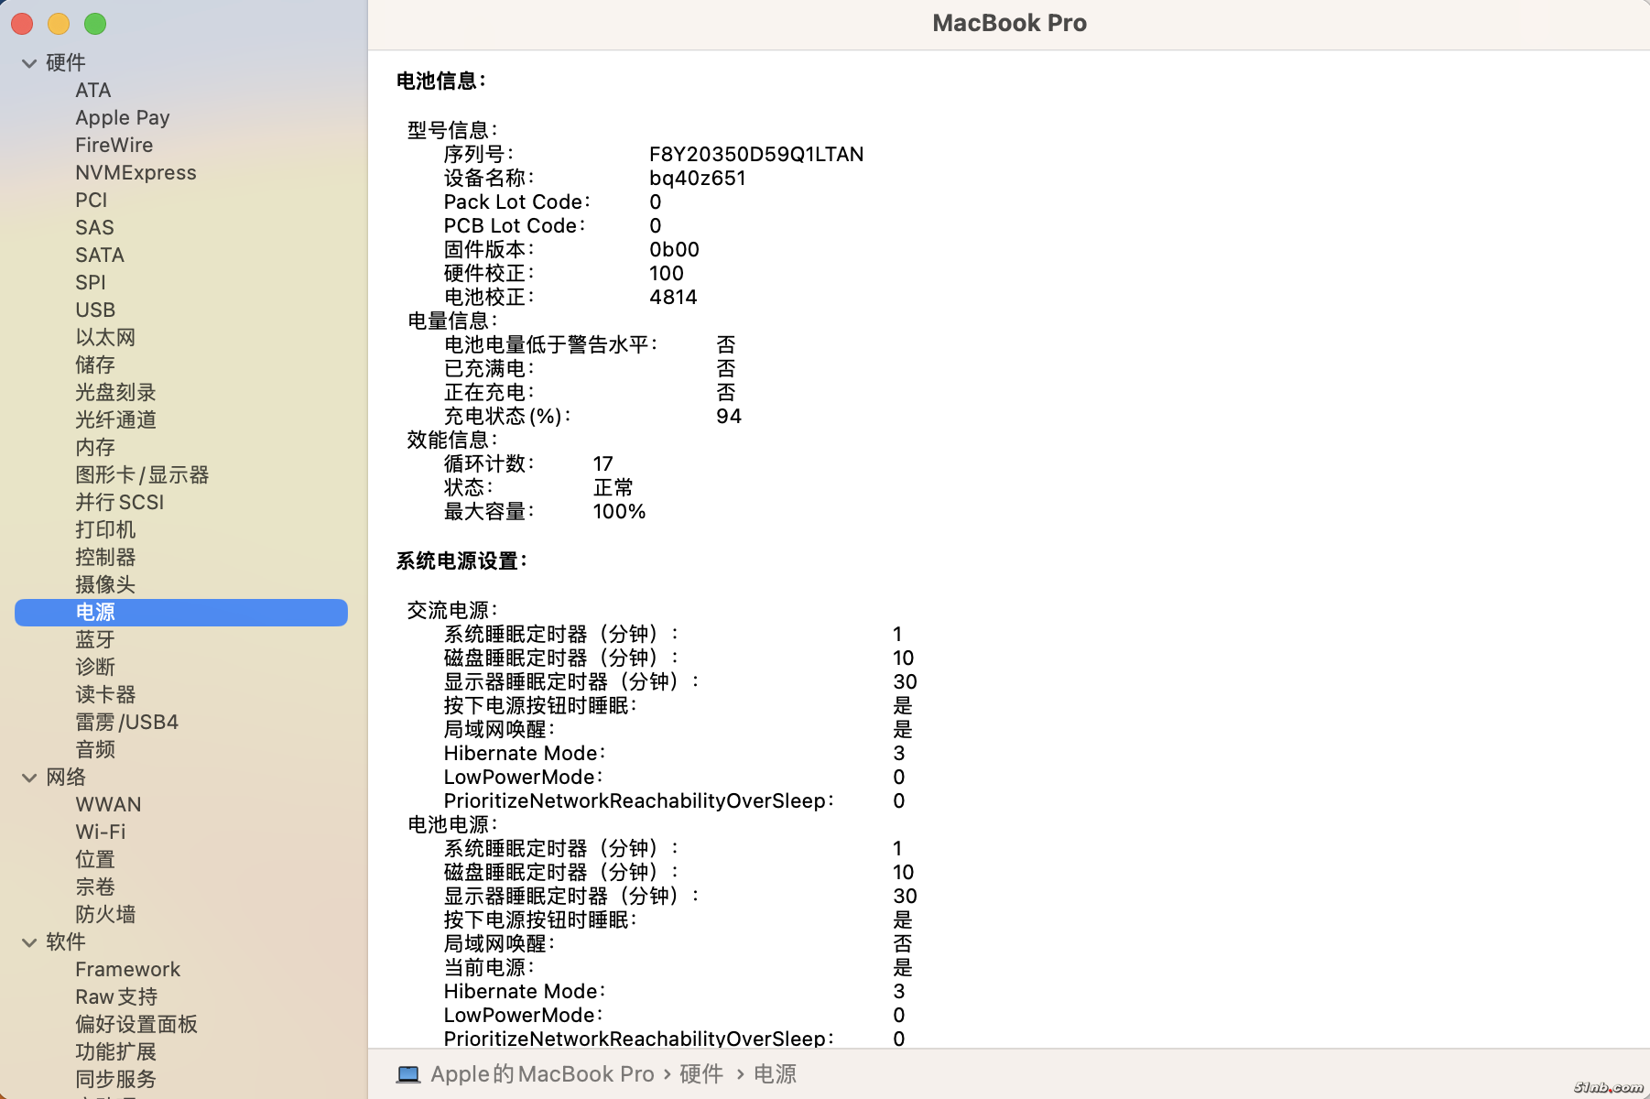
Task: Select the battery serial number value
Action: 756,155
